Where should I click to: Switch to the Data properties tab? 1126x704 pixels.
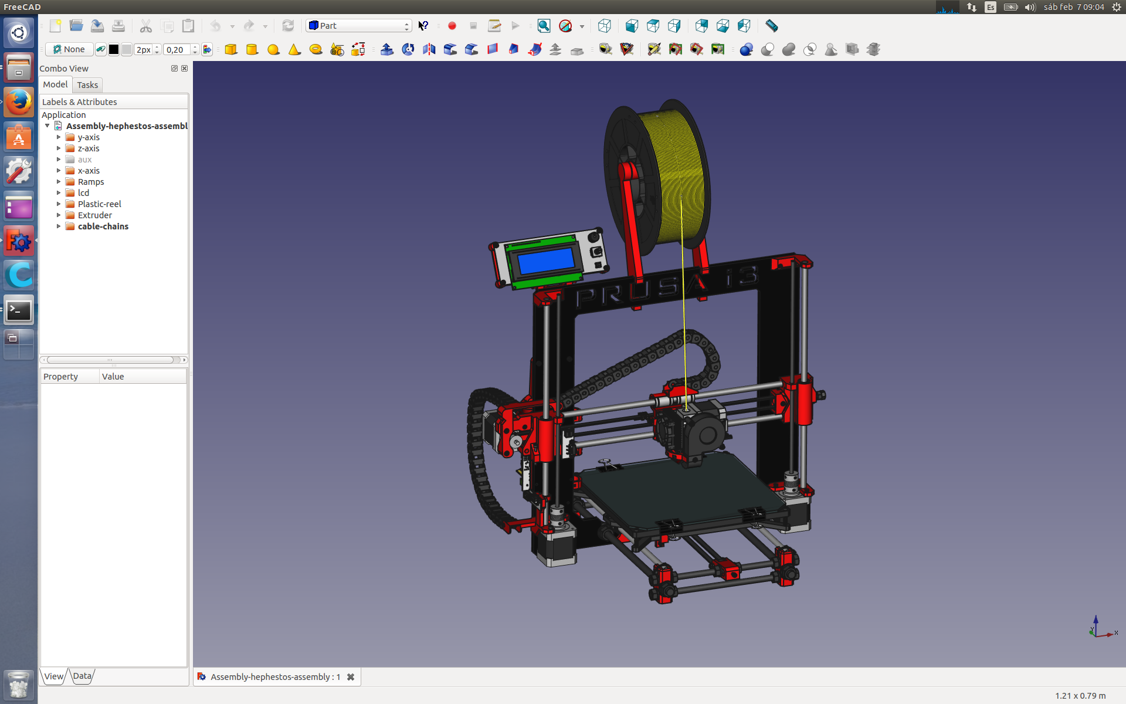pos(82,676)
